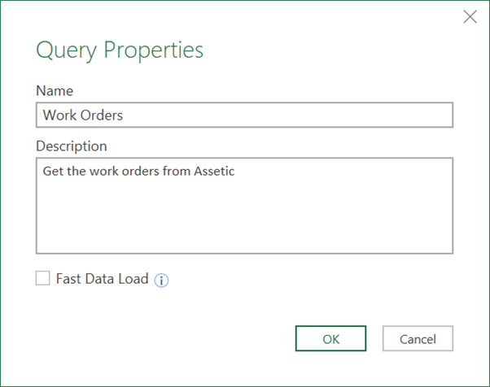490x387 pixels.
Task: Select the green-bordered OK button
Action: pyautogui.click(x=330, y=338)
